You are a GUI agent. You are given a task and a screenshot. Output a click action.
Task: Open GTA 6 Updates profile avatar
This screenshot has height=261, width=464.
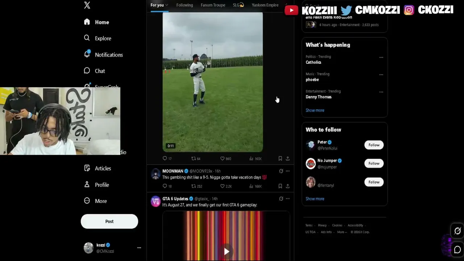(156, 202)
